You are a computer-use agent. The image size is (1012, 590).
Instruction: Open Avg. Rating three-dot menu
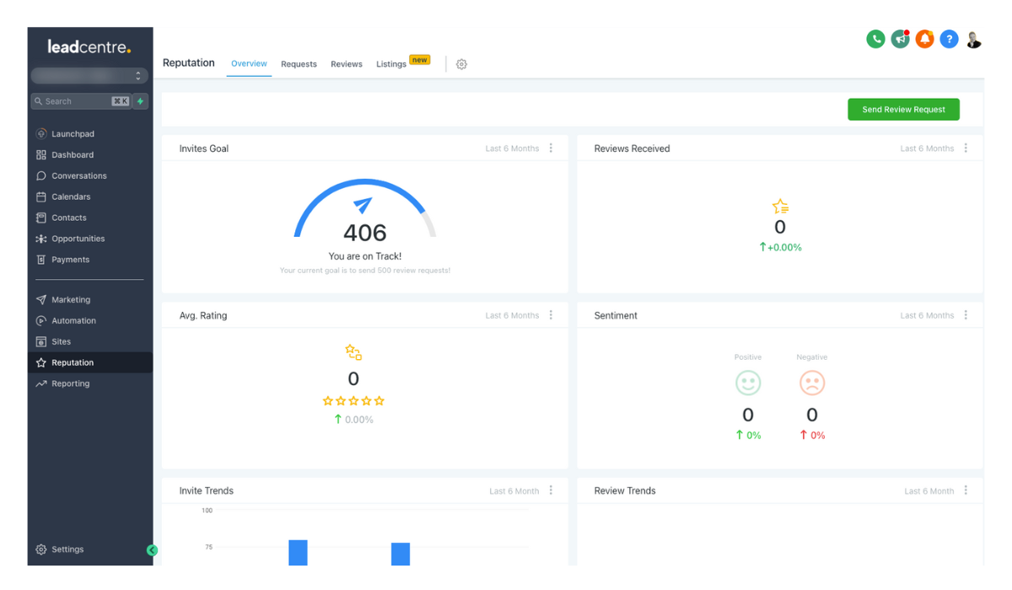pyautogui.click(x=552, y=315)
